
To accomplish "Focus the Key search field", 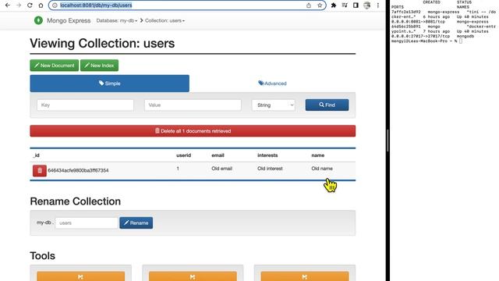I will click(85, 105).
